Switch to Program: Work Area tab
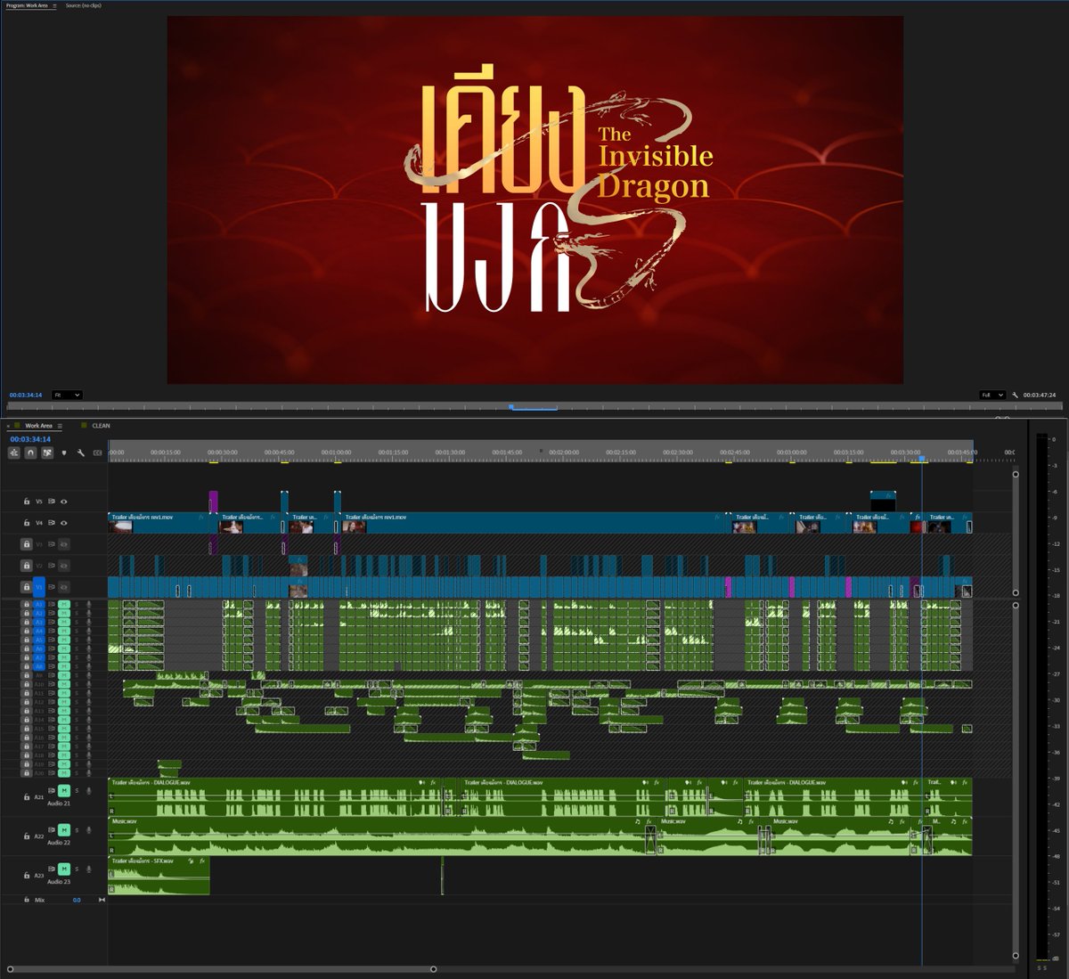This screenshot has width=1069, height=979. point(28,5)
